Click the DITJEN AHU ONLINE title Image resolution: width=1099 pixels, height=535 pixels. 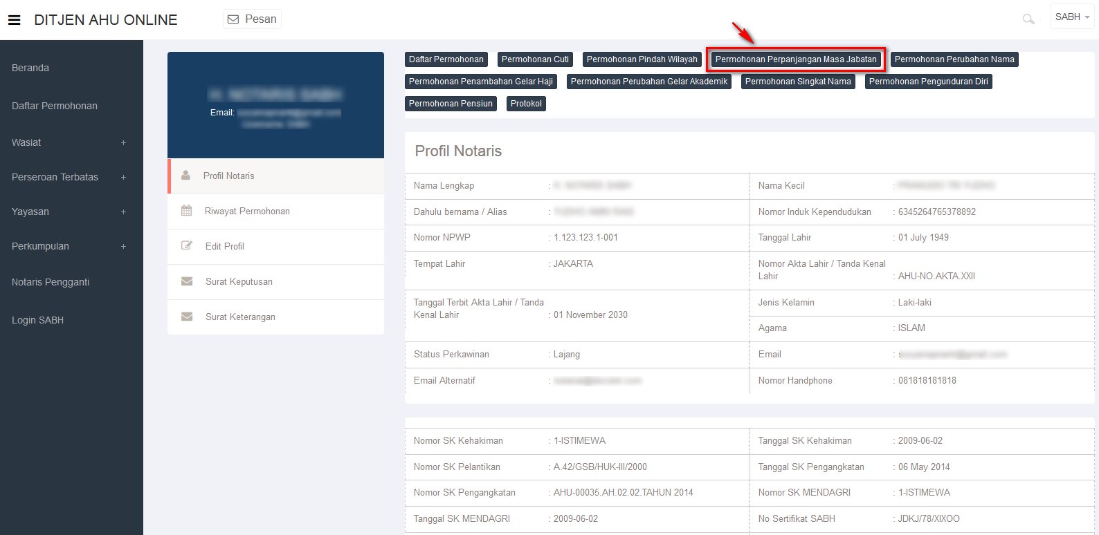pyautogui.click(x=106, y=20)
